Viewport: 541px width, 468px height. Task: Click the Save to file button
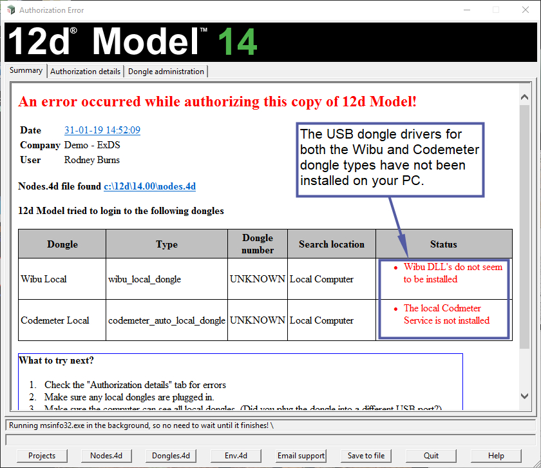point(366,456)
